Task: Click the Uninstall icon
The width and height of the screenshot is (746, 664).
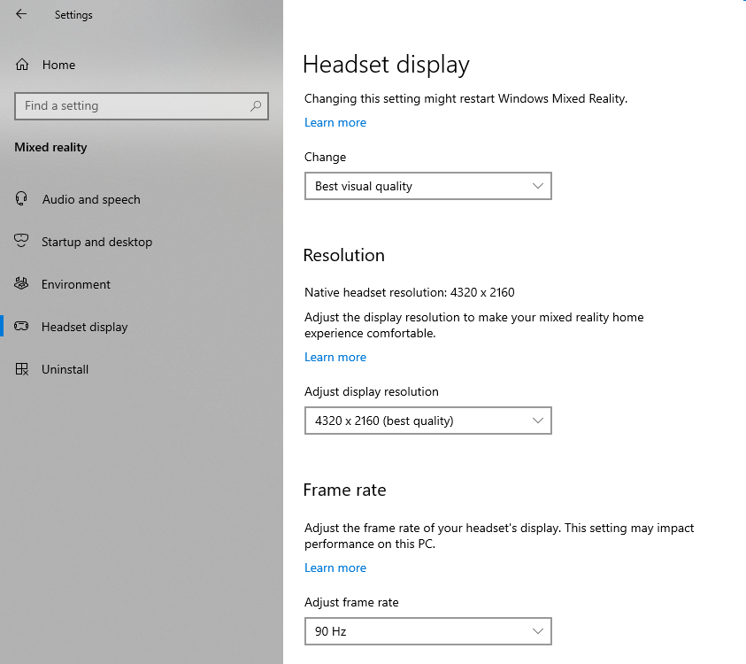Action: pos(22,369)
